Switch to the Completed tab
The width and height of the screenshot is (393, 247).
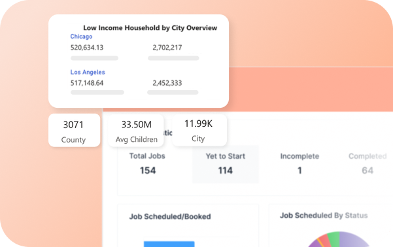(367, 164)
